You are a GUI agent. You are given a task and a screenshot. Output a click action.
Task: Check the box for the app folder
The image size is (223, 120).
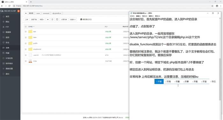(26, 32)
